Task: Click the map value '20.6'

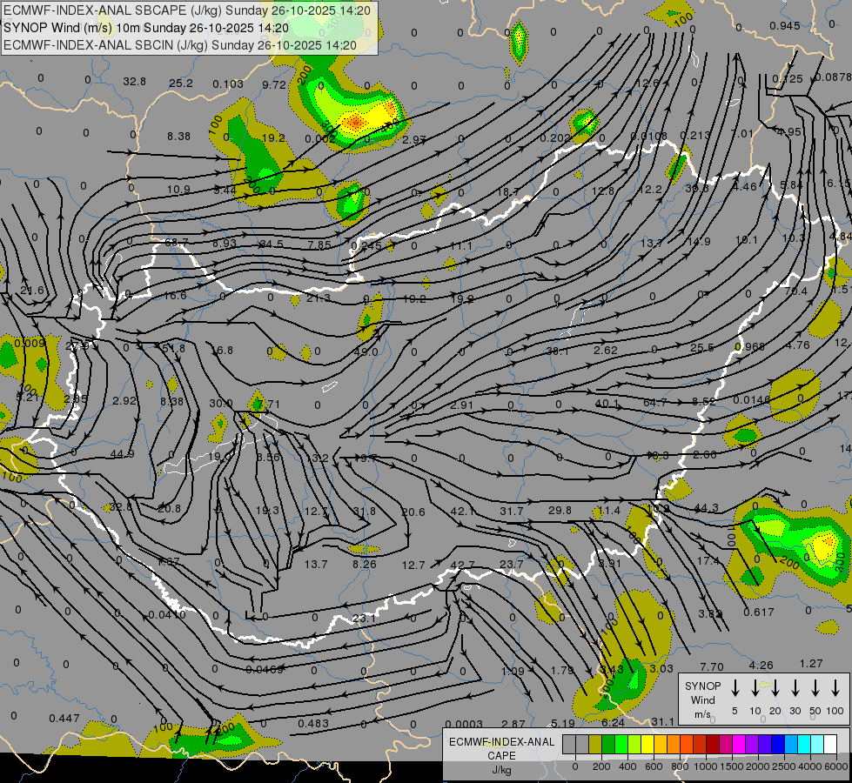Action: pos(413,512)
